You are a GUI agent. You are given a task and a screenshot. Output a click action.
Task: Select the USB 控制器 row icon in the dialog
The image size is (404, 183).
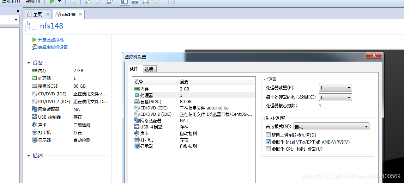coord(137,127)
